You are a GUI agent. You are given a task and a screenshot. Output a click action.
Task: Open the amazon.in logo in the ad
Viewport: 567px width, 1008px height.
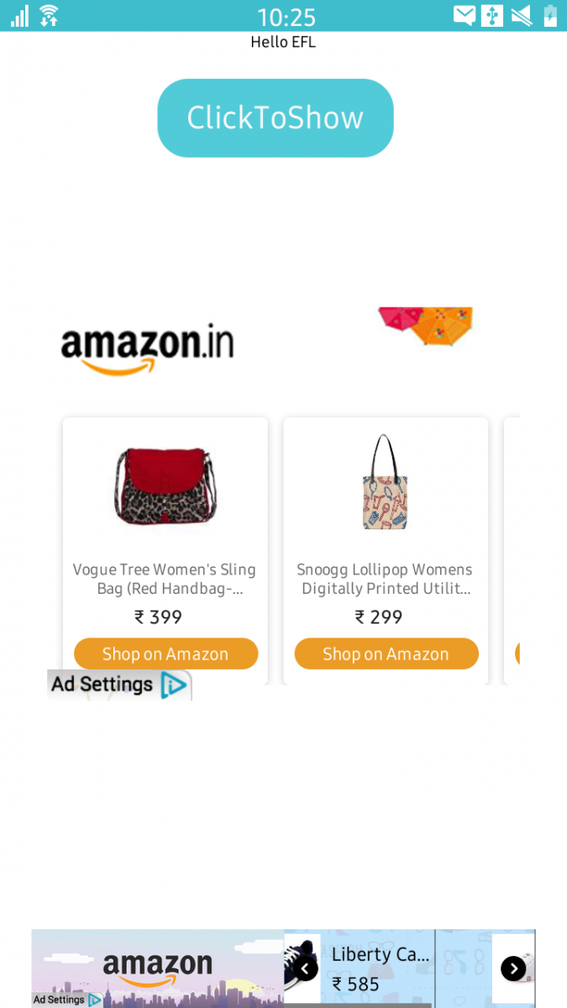click(147, 349)
